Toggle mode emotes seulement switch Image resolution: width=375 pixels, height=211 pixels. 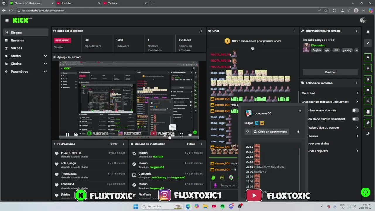(x=355, y=119)
